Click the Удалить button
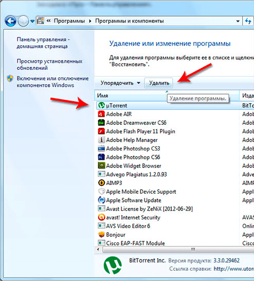The height and width of the screenshot is (281, 254). 159,83
